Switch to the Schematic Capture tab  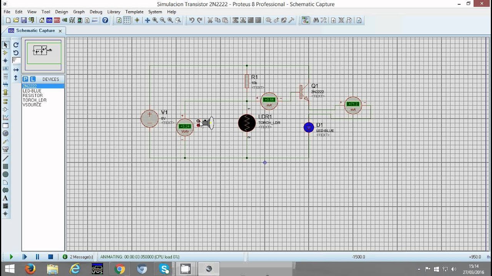tap(35, 31)
